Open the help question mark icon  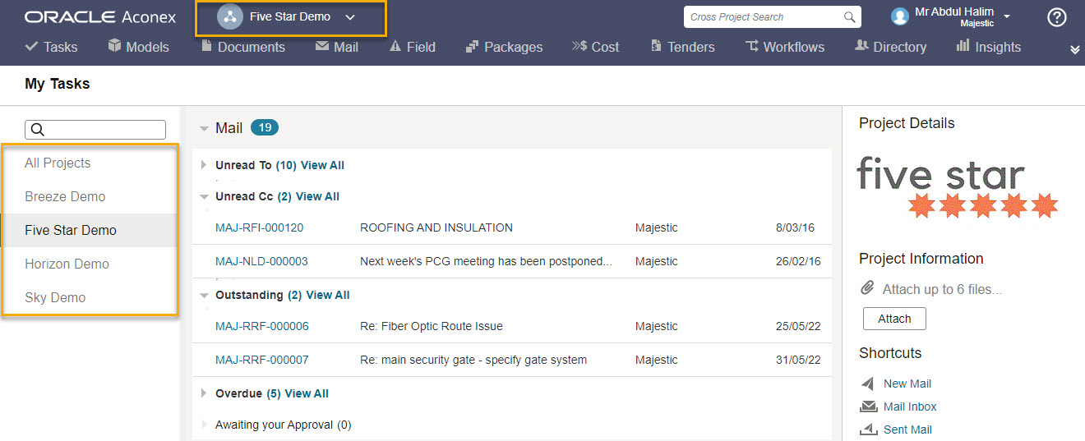tap(1057, 17)
